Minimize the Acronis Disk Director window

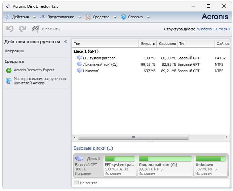[193, 6]
